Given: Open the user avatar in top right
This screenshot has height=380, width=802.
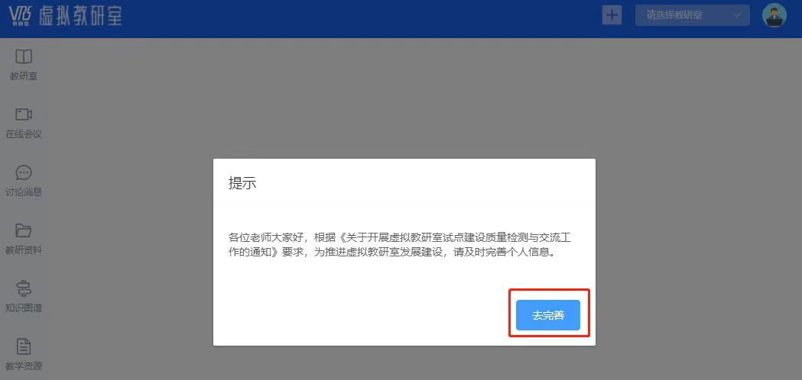Looking at the screenshot, I should [x=774, y=14].
